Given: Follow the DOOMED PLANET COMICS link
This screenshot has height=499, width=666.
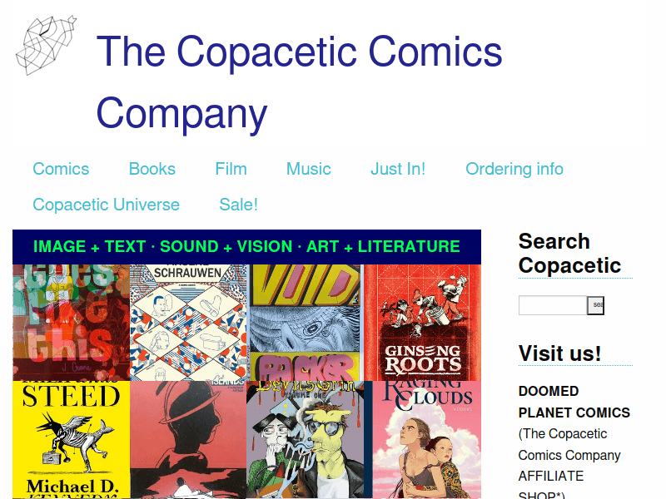Looking at the screenshot, I should point(574,402).
